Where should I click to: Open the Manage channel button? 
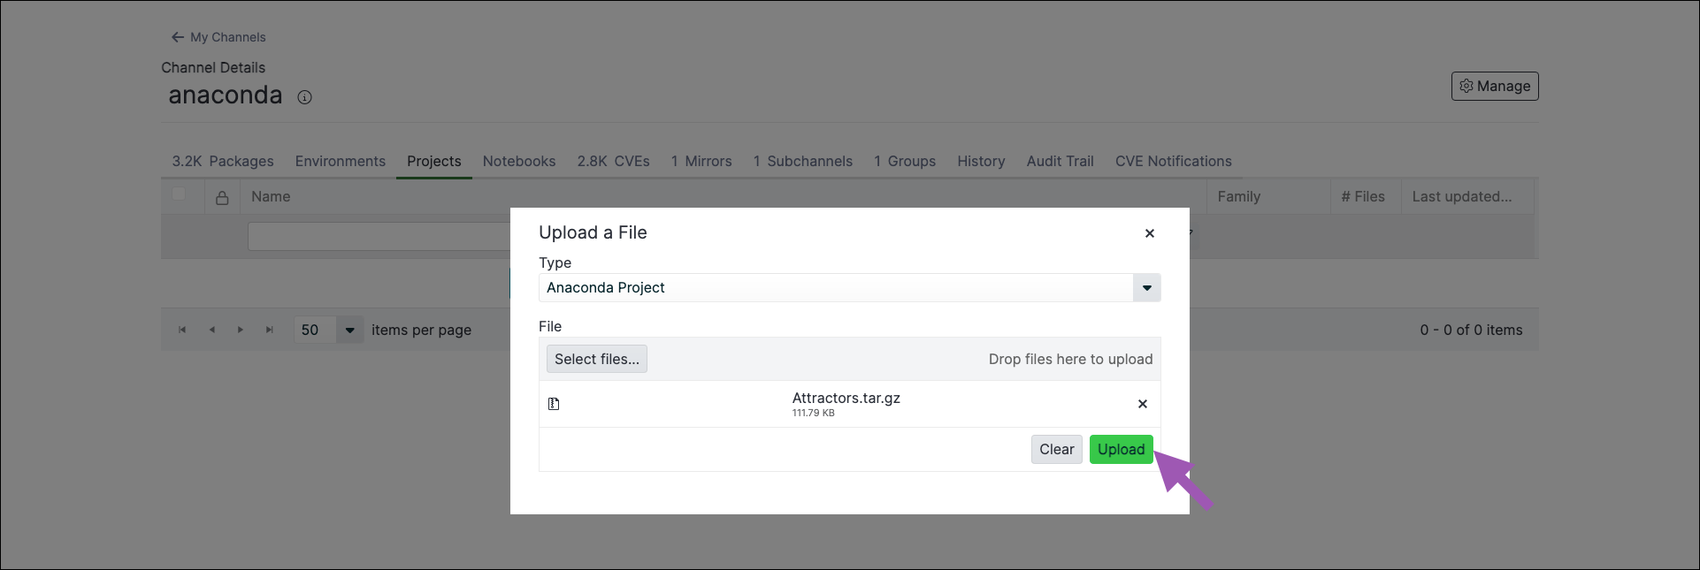(1495, 86)
